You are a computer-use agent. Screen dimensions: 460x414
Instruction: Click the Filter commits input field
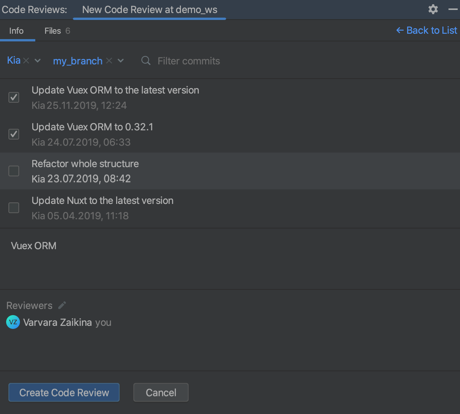pos(189,61)
